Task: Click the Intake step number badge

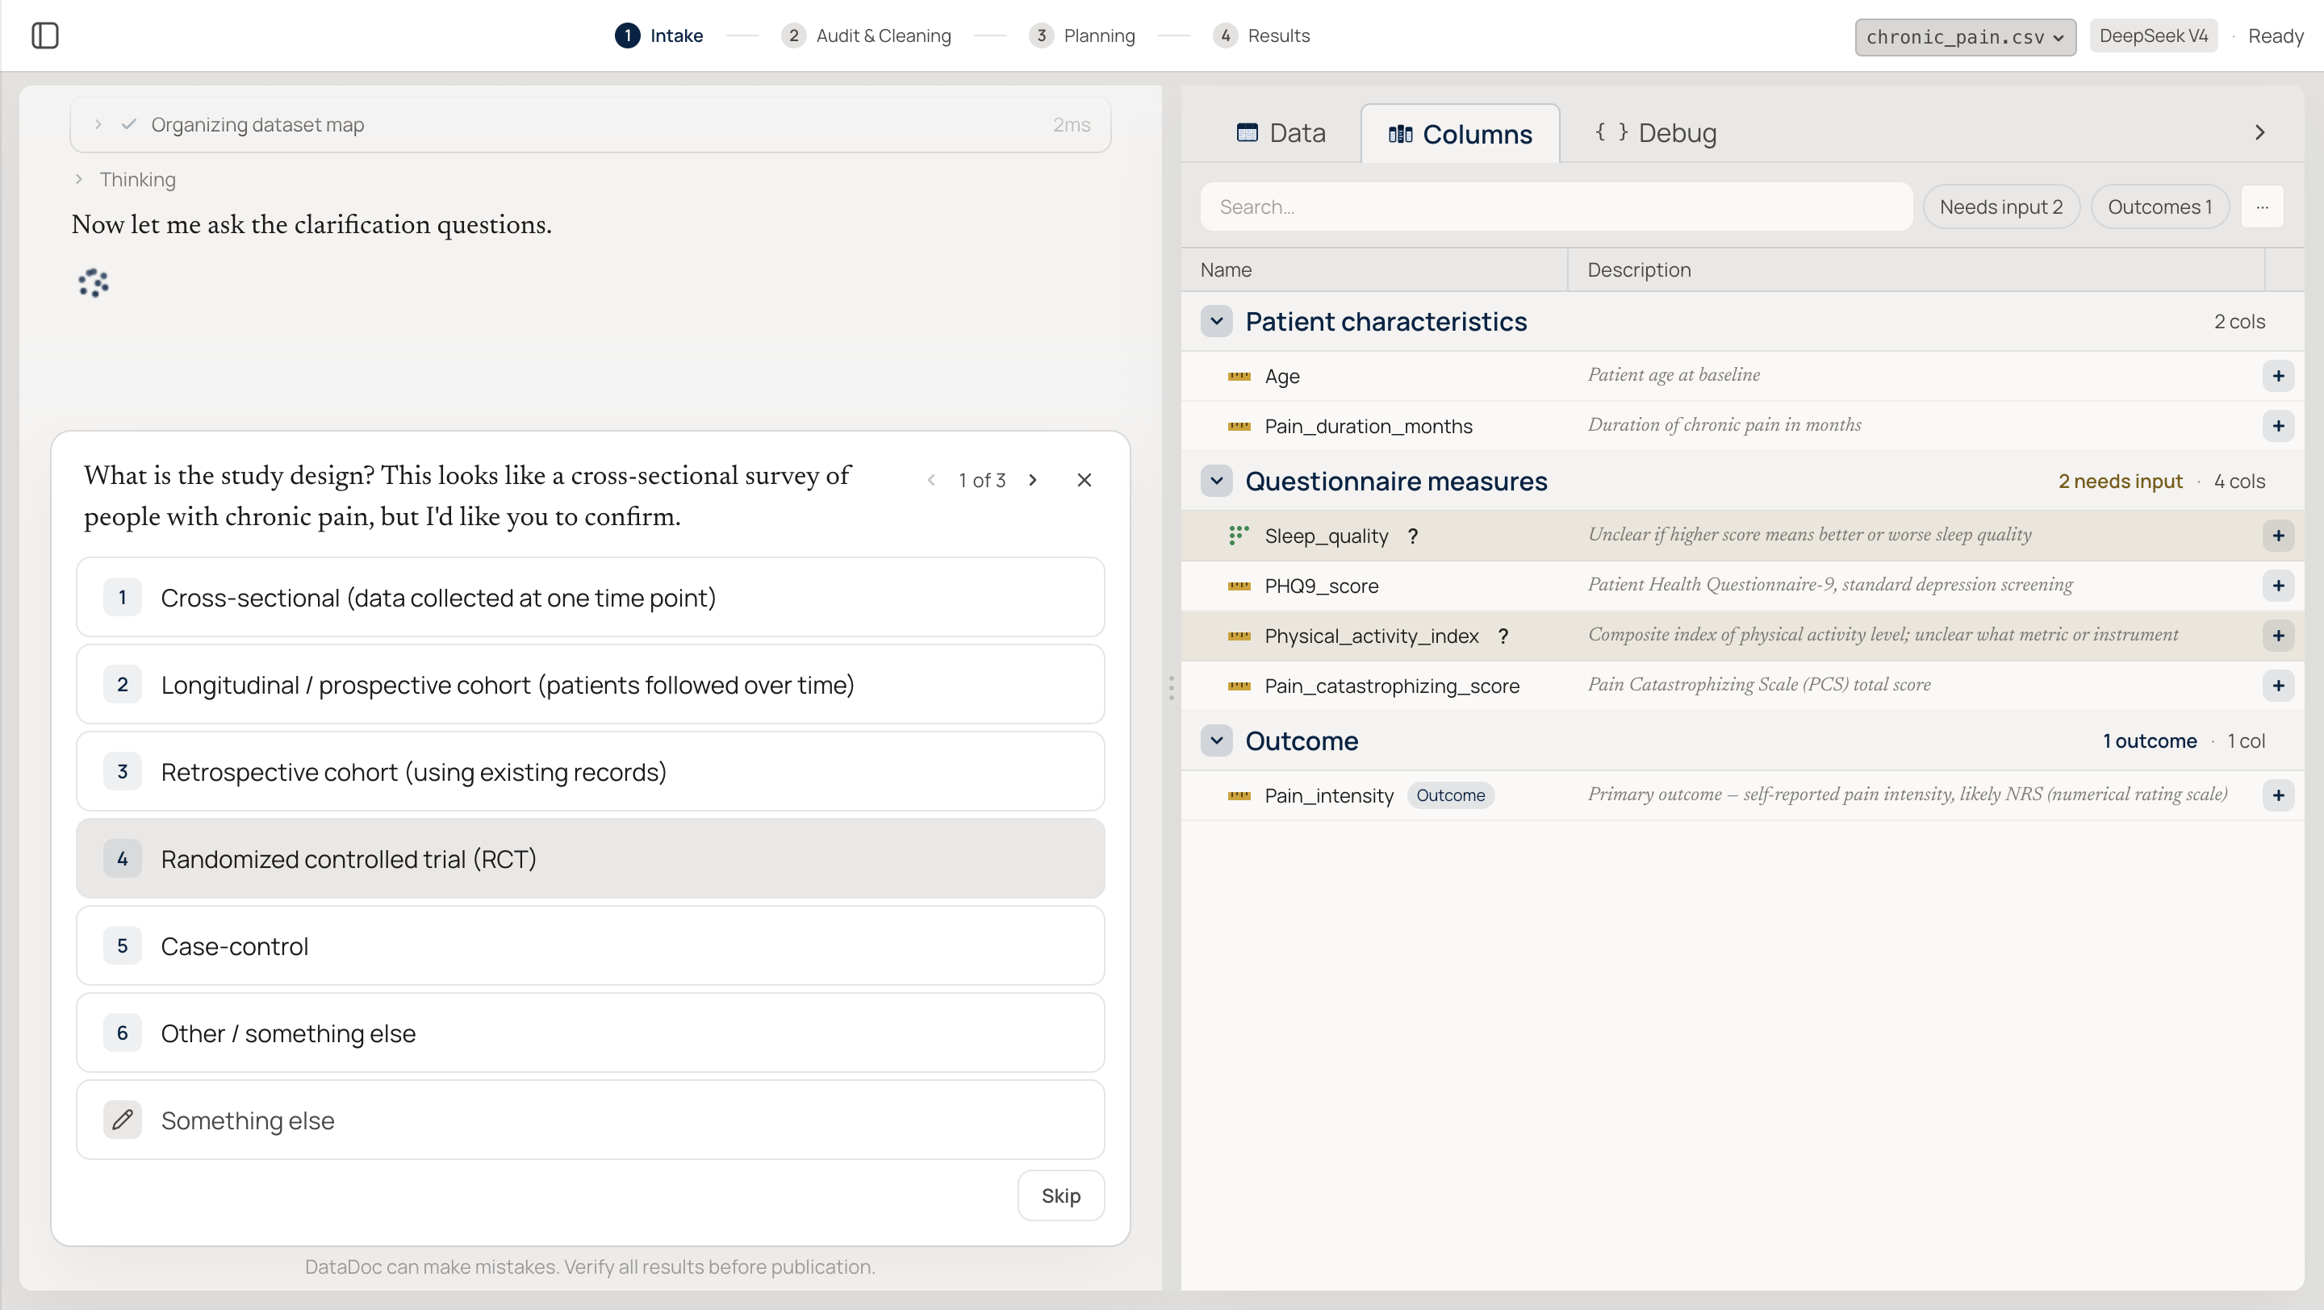Action: coord(628,35)
